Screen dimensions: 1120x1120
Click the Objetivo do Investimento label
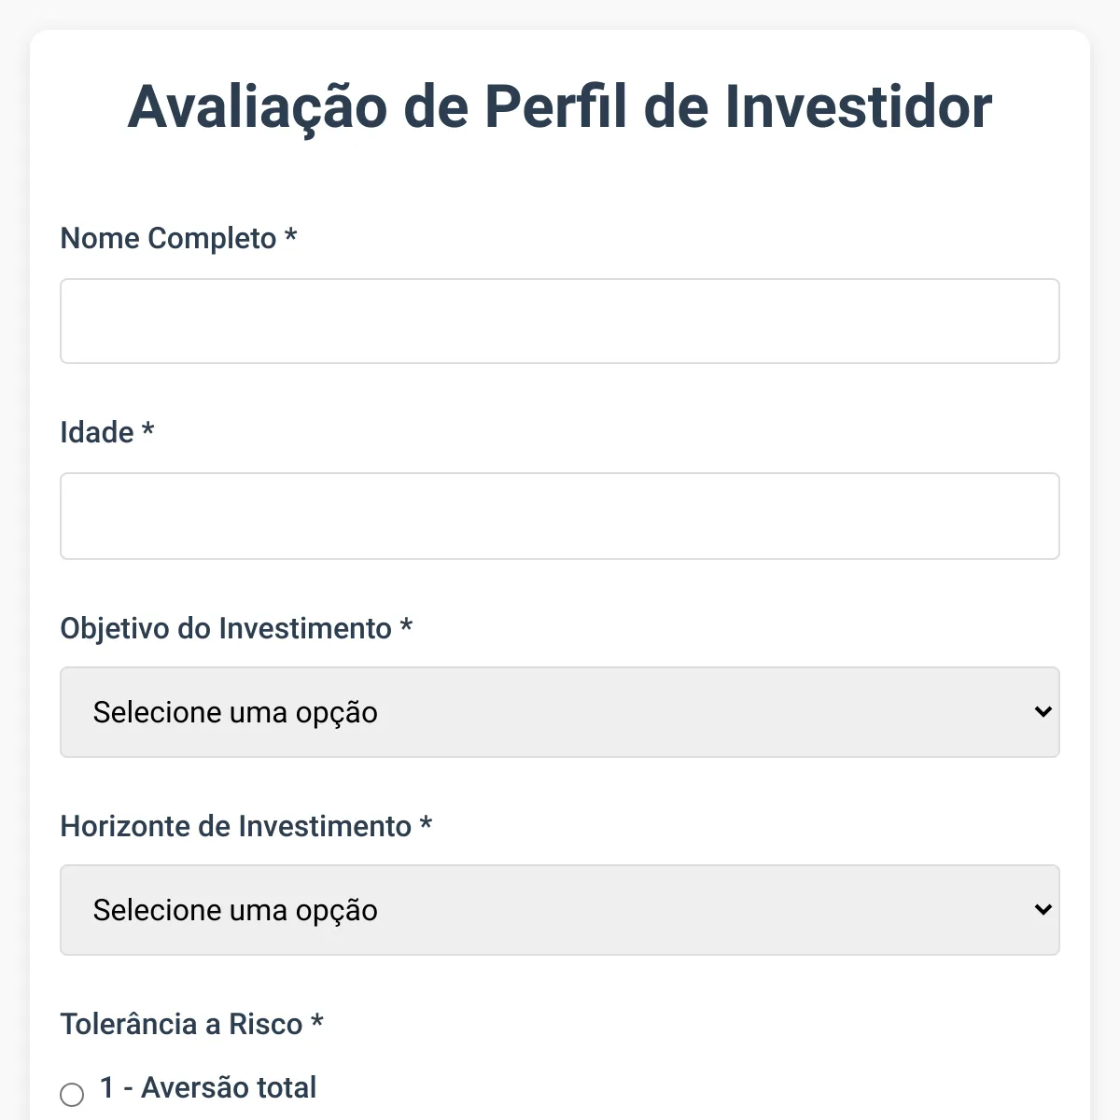point(226,628)
